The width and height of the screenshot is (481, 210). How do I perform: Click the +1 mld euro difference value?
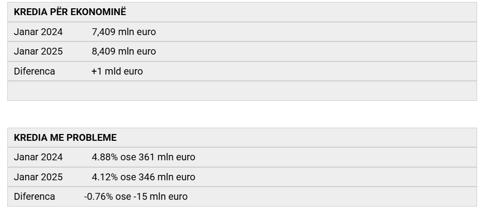[117, 72]
